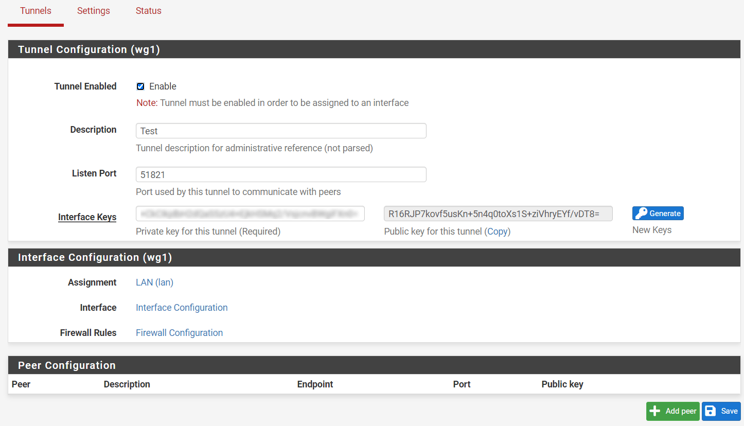Click the floppy disk Save icon

[711, 411]
